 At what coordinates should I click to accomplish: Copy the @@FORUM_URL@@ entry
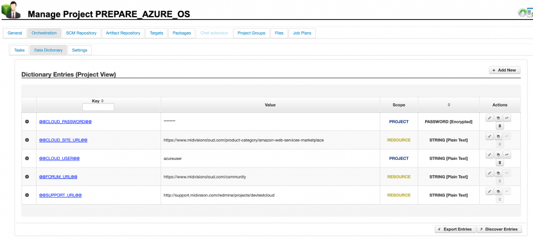(498, 173)
